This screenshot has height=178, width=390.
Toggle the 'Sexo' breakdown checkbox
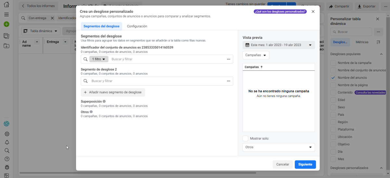(x=333, y=107)
